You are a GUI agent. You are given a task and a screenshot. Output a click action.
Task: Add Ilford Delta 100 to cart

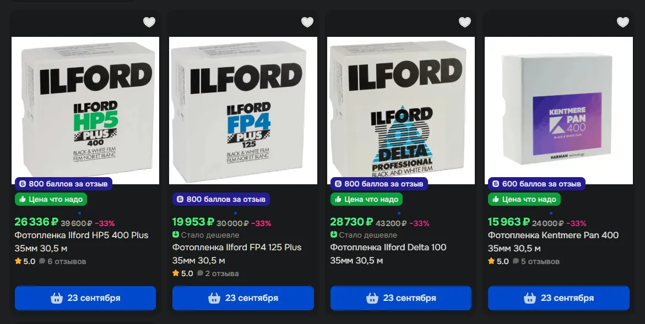[x=401, y=298]
